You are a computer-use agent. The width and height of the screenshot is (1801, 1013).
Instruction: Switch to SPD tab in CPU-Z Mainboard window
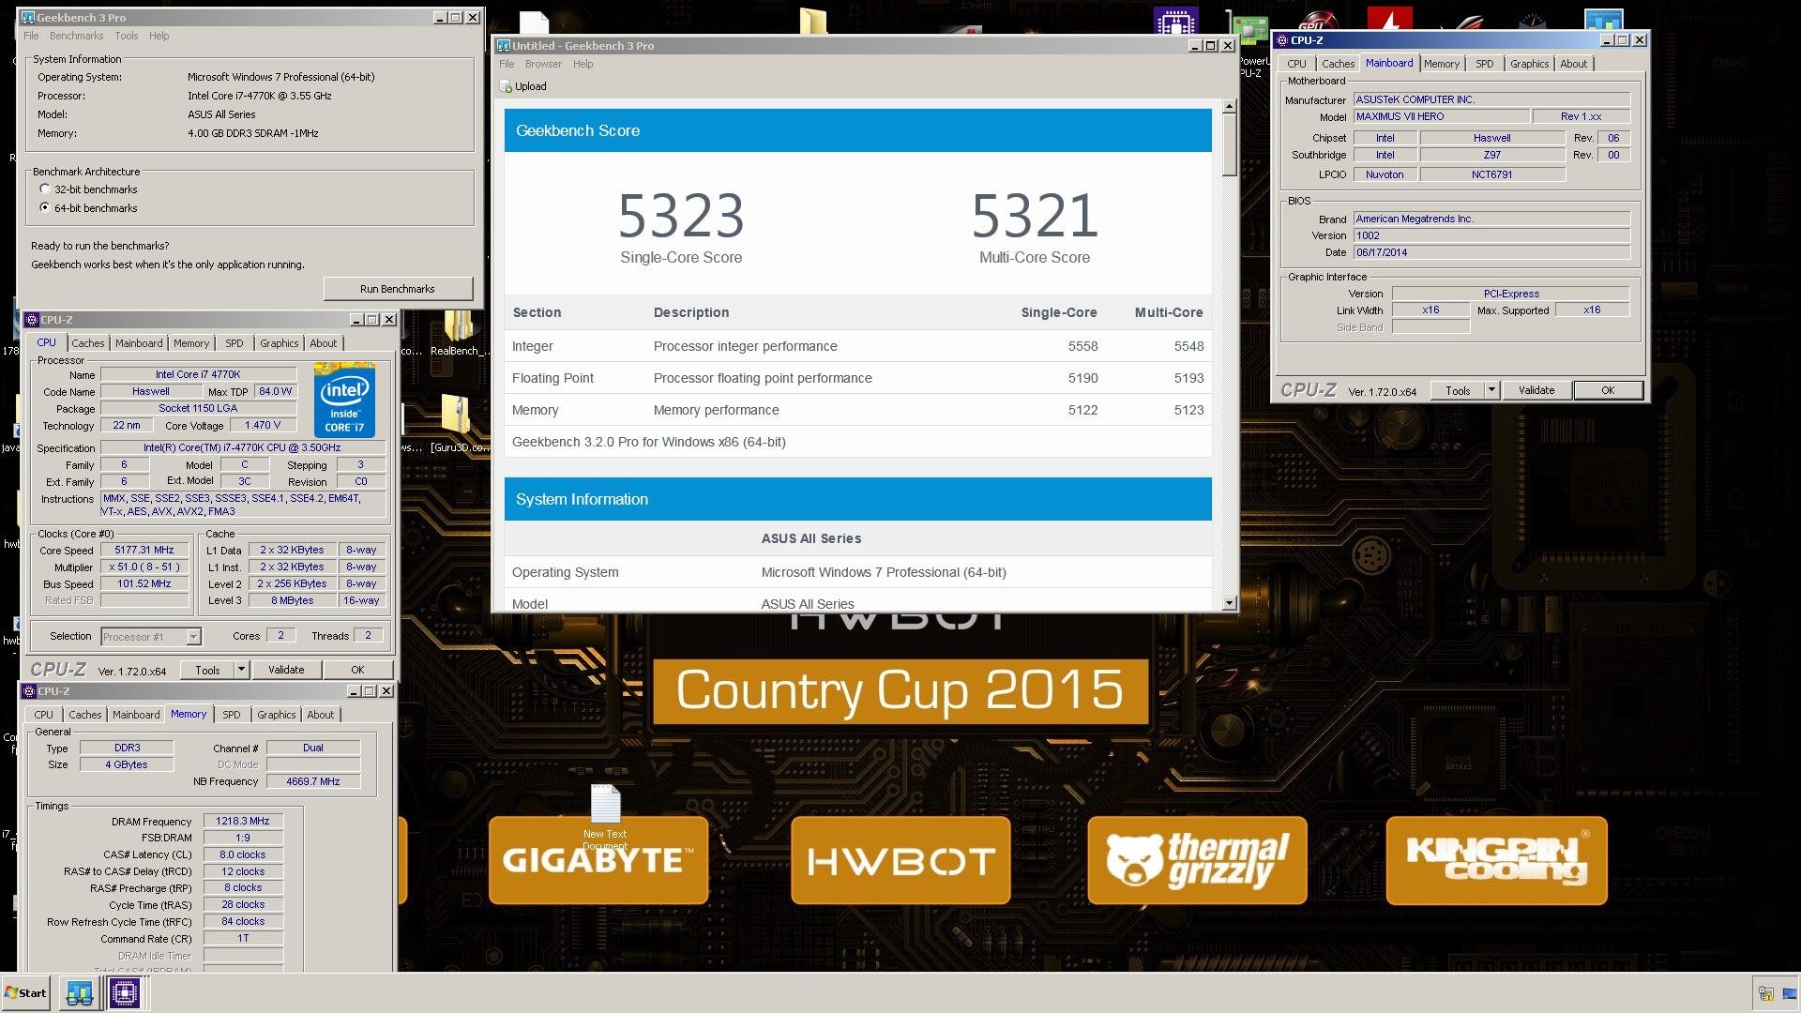1484,64
